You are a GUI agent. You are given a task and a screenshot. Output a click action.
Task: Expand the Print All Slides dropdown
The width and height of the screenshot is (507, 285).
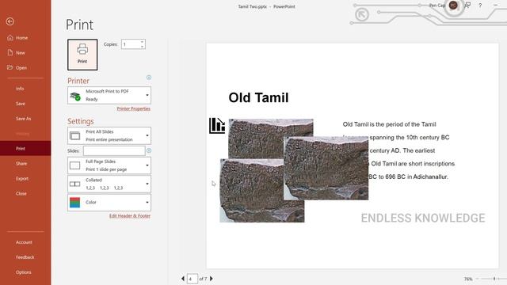point(109,135)
